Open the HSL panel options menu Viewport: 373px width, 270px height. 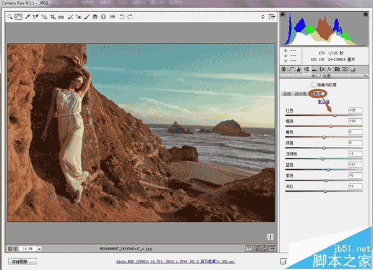[x=366, y=76]
